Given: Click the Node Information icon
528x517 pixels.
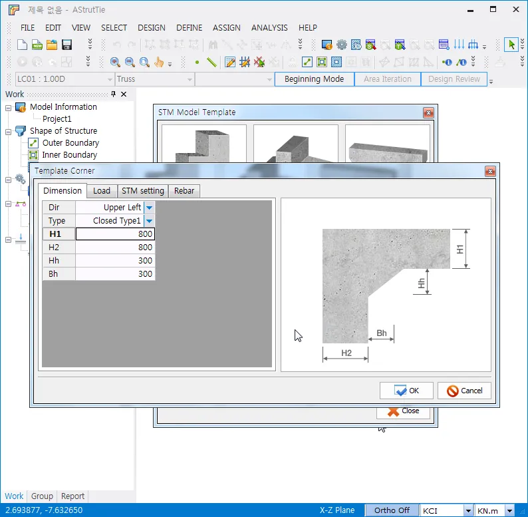Looking at the screenshot, I should click(x=447, y=62).
